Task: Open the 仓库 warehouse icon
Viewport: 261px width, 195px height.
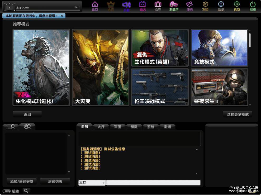Action: 158,6
